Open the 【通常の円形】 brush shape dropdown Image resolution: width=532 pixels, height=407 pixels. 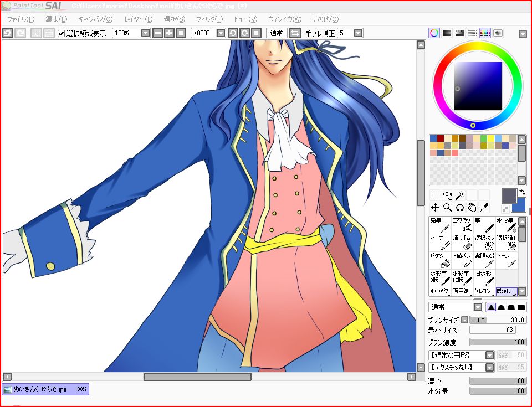(489, 355)
